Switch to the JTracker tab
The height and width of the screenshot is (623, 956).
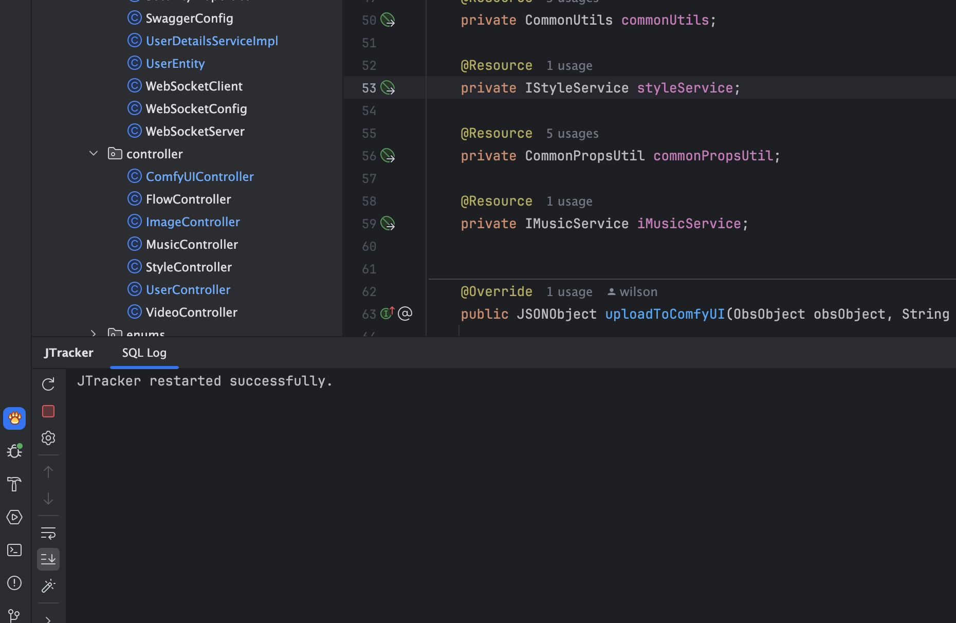click(x=68, y=353)
